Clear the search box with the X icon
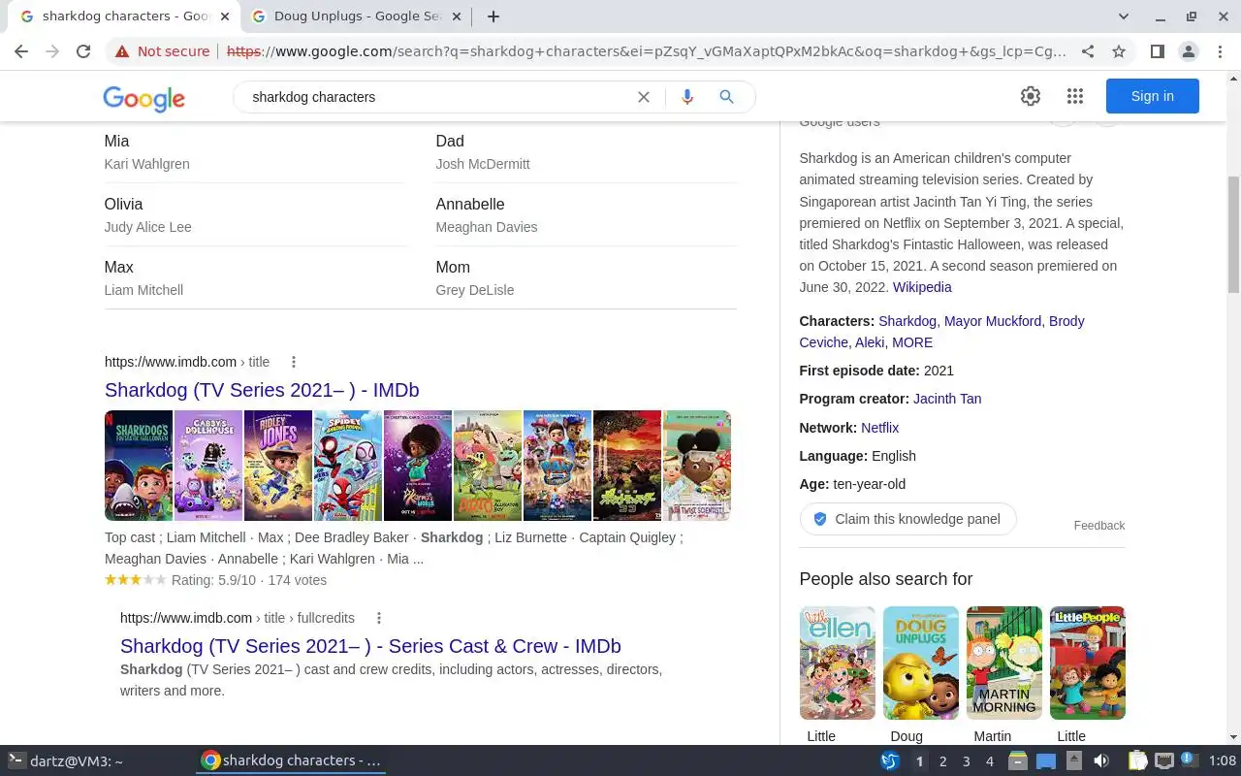 coord(643,97)
